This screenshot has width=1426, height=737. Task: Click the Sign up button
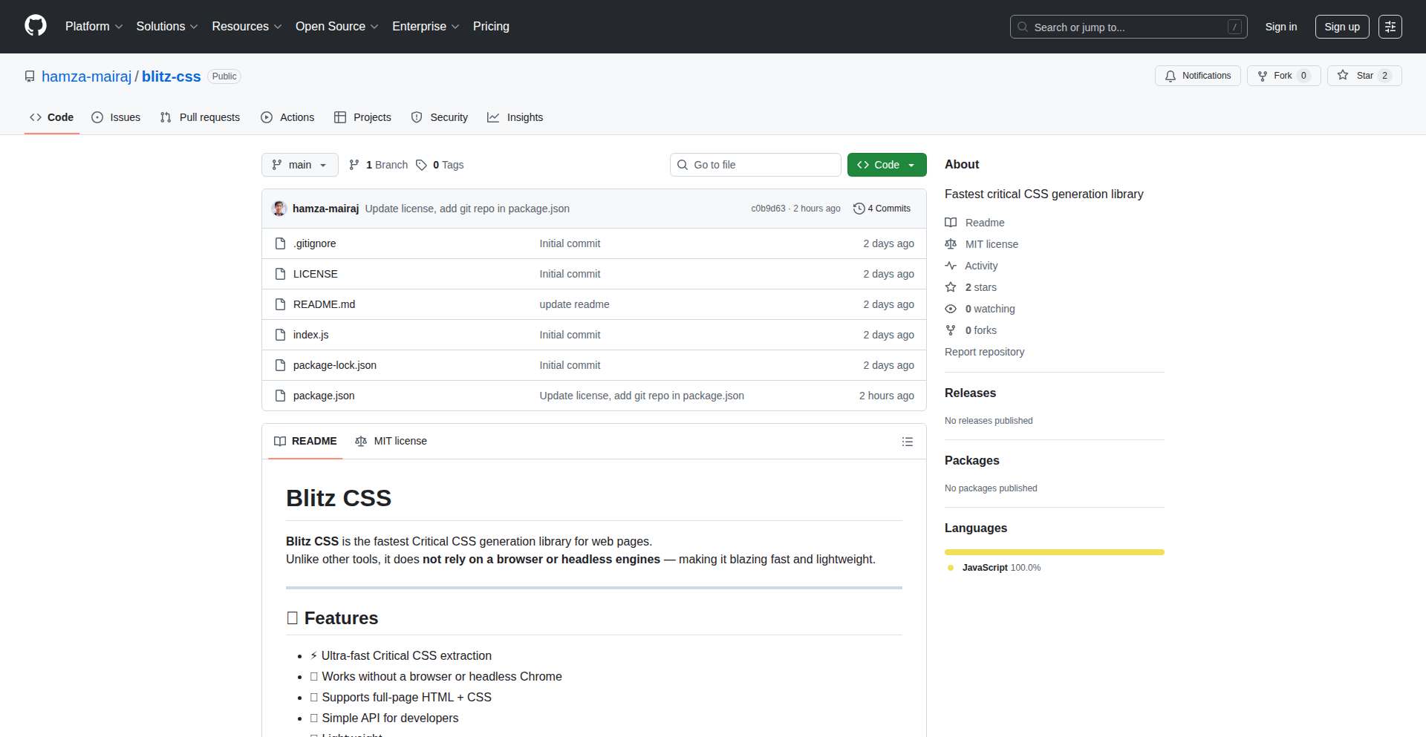1341,27
